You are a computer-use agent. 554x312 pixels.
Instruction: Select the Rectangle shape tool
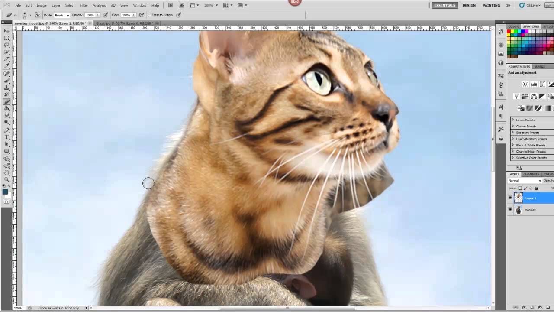6,151
